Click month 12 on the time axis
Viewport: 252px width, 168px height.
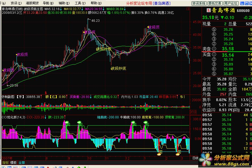click(x=128, y=158)
